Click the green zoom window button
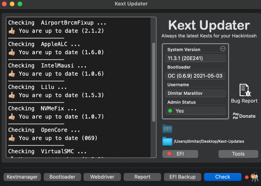This screenshot has width=261, height=186. (20, 4)
